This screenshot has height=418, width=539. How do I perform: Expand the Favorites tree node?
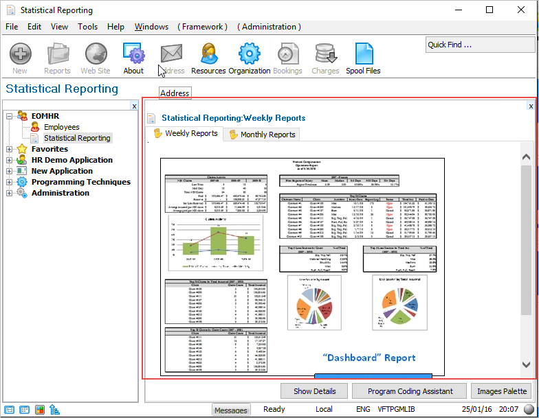tap(10, 149)
